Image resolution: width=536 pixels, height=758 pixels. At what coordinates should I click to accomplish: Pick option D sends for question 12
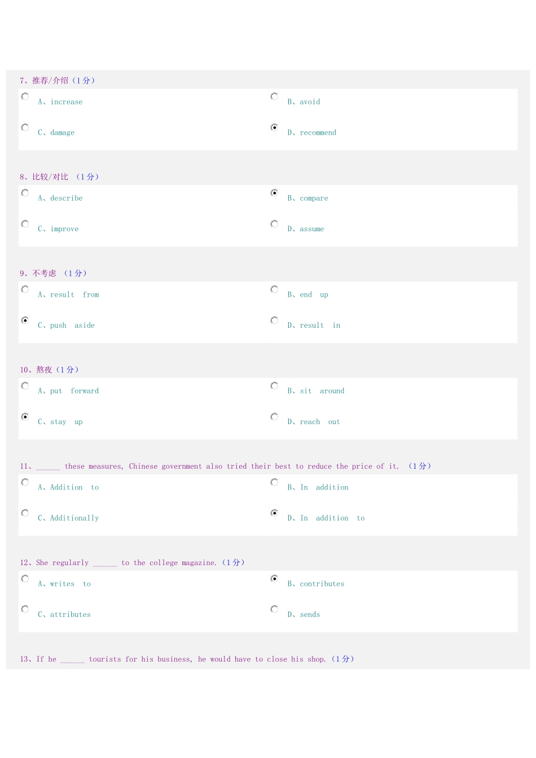point(274,609)
